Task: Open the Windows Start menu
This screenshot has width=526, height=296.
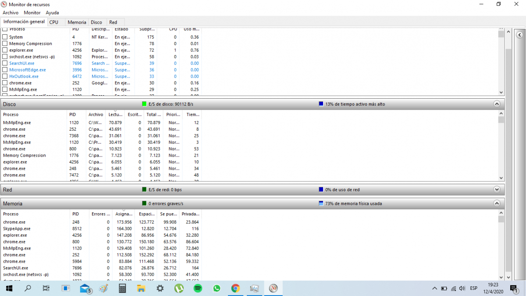Action: tap(9, 288)
